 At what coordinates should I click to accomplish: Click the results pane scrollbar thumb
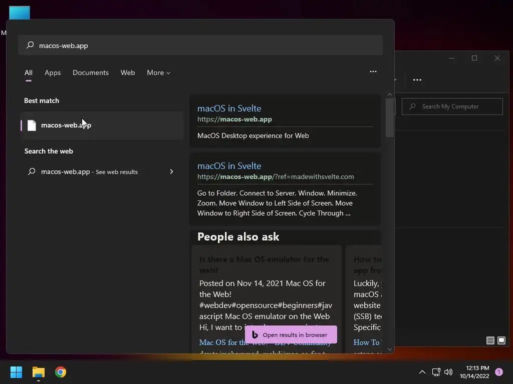389,117
